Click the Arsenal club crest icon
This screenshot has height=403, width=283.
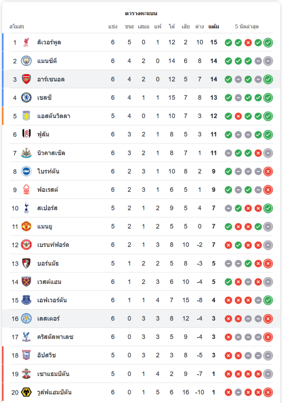(x=27, y=79)
